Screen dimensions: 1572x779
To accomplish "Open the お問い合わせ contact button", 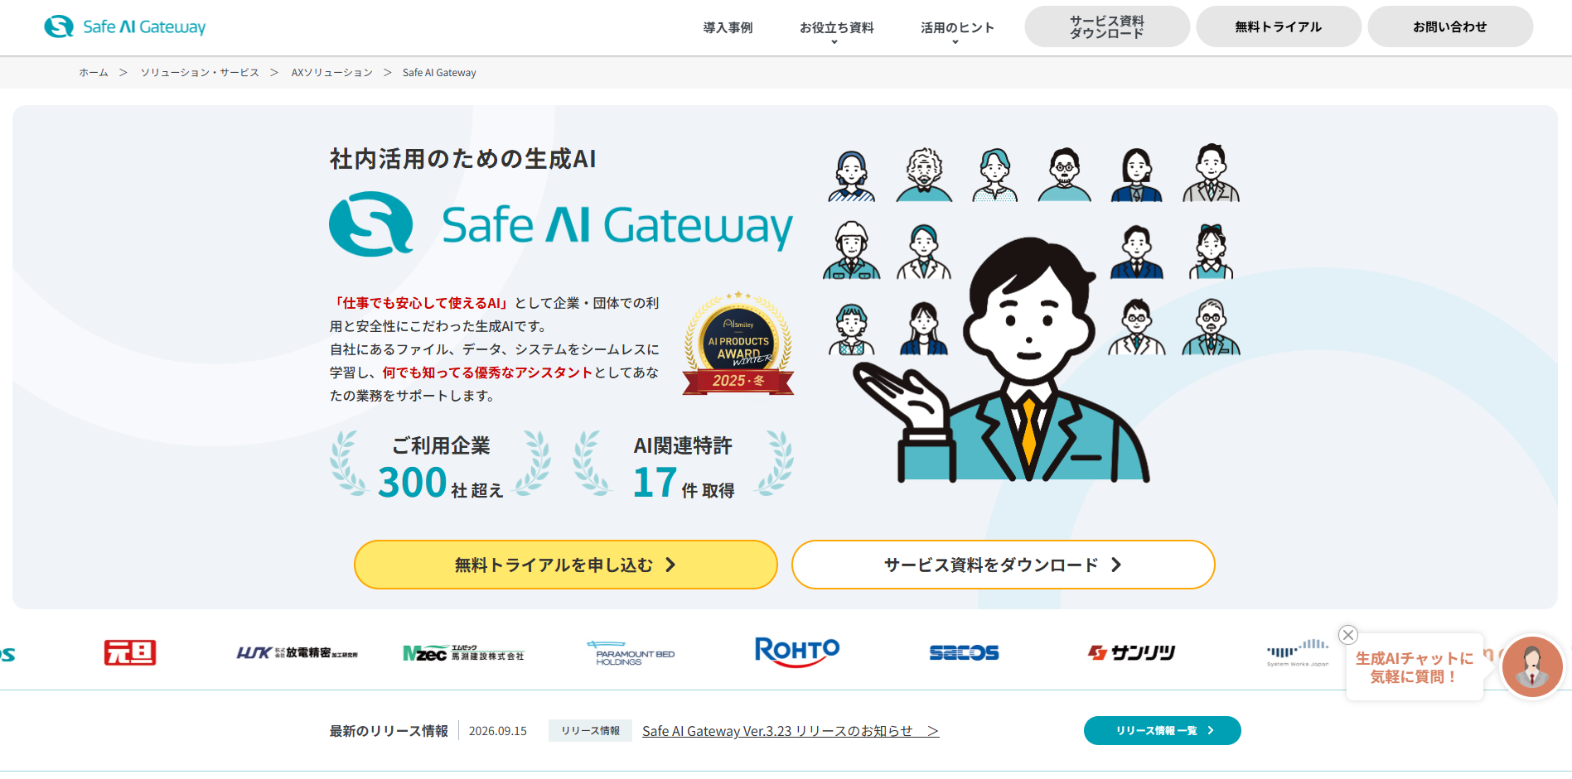I will coord(1450,26).
